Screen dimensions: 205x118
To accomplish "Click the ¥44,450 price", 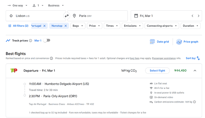I will point(180,70).
